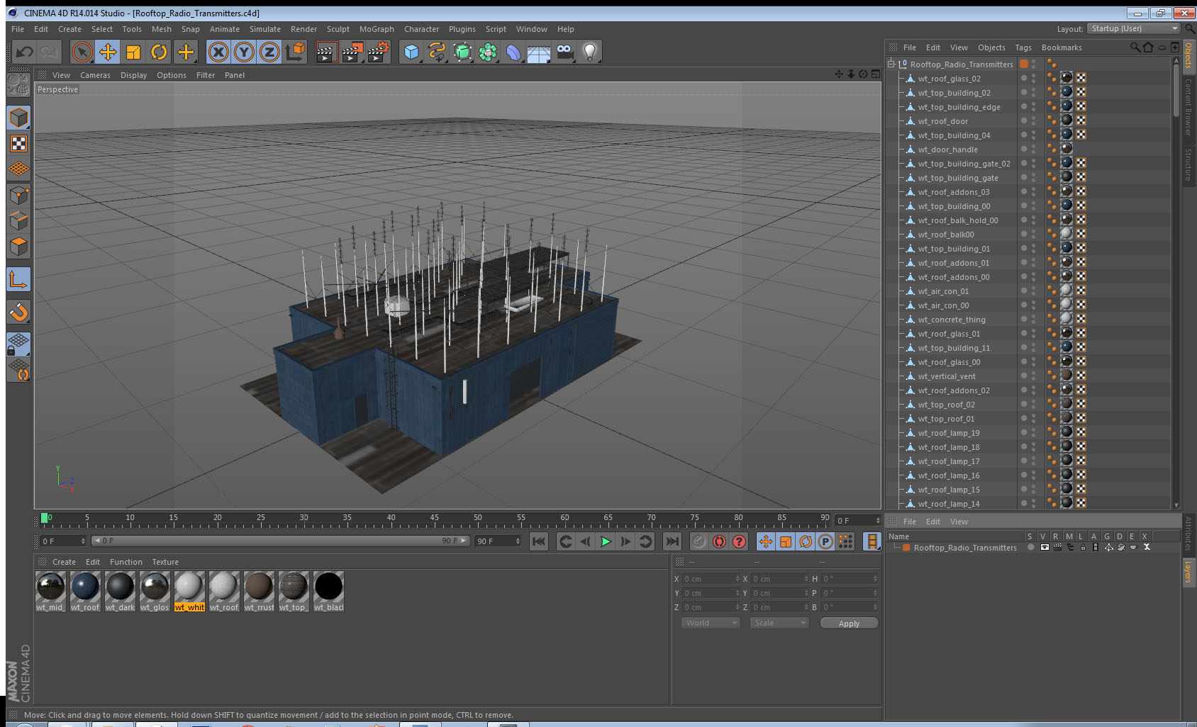Open the World coordinate dropdown
The height and width of the screenshot is (727, 1197).
point(711,623)
